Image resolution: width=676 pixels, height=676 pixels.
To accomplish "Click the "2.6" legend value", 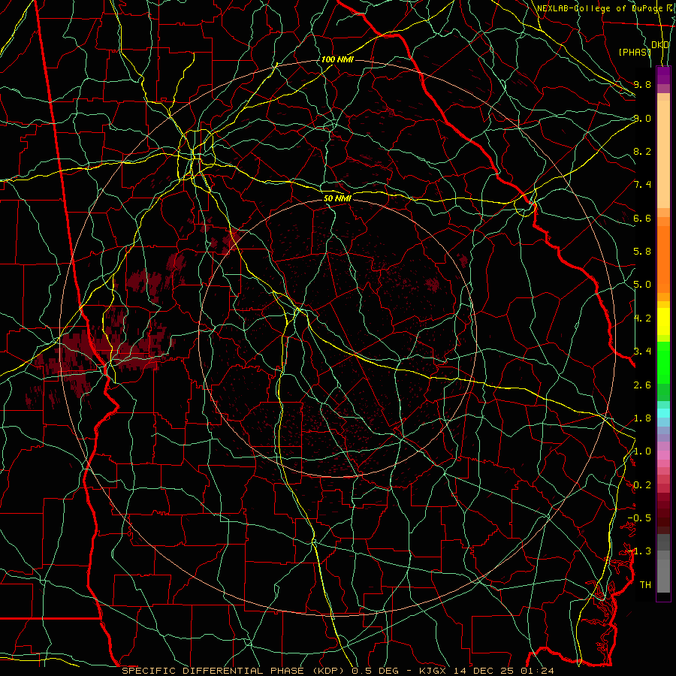I will [x=642, y=385].
